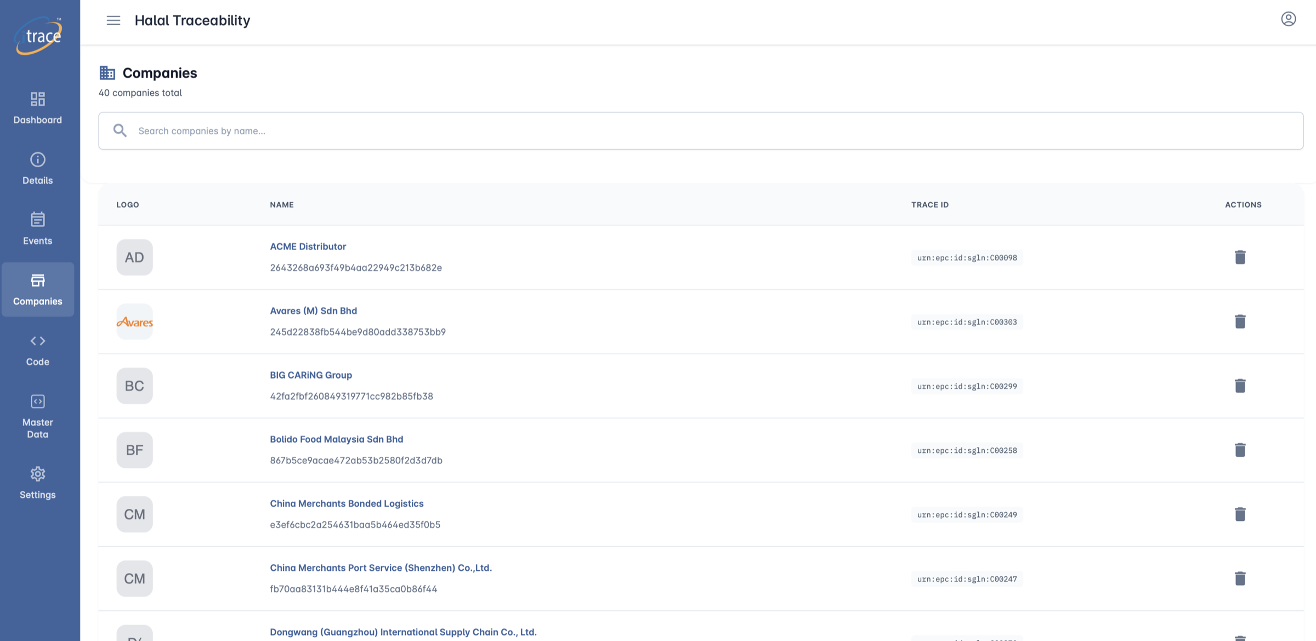Click trace ID urn:epc:id:sgln:C00247
Image resolution: width=1316 pixels, height=641 pixels.
tap(967, 579)
